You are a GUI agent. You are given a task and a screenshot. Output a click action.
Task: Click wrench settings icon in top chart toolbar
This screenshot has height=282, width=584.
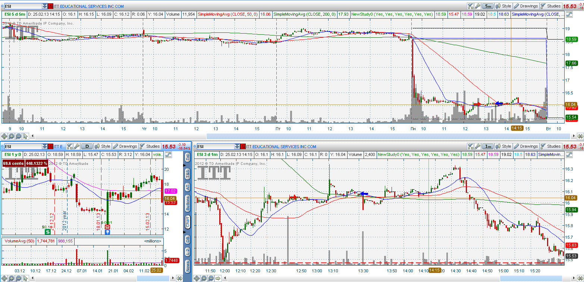pyautogui.click(x=477, y=6)
